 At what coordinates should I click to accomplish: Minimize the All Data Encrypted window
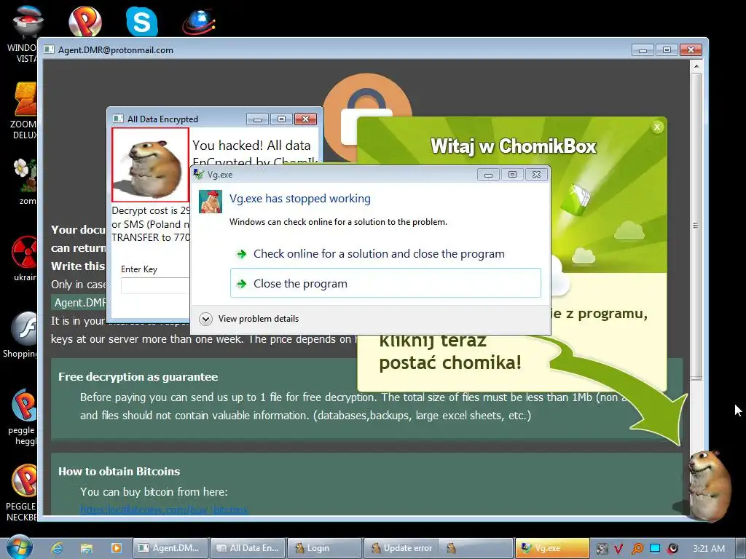[257, 119]
